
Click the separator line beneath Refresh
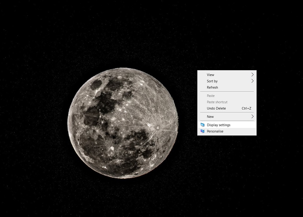click(227, 92)
